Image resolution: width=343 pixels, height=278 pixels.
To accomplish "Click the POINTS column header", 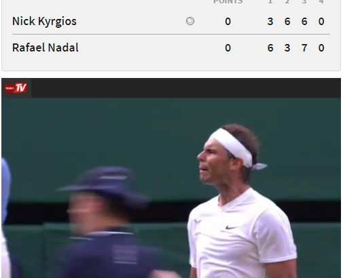I will 228,2.
